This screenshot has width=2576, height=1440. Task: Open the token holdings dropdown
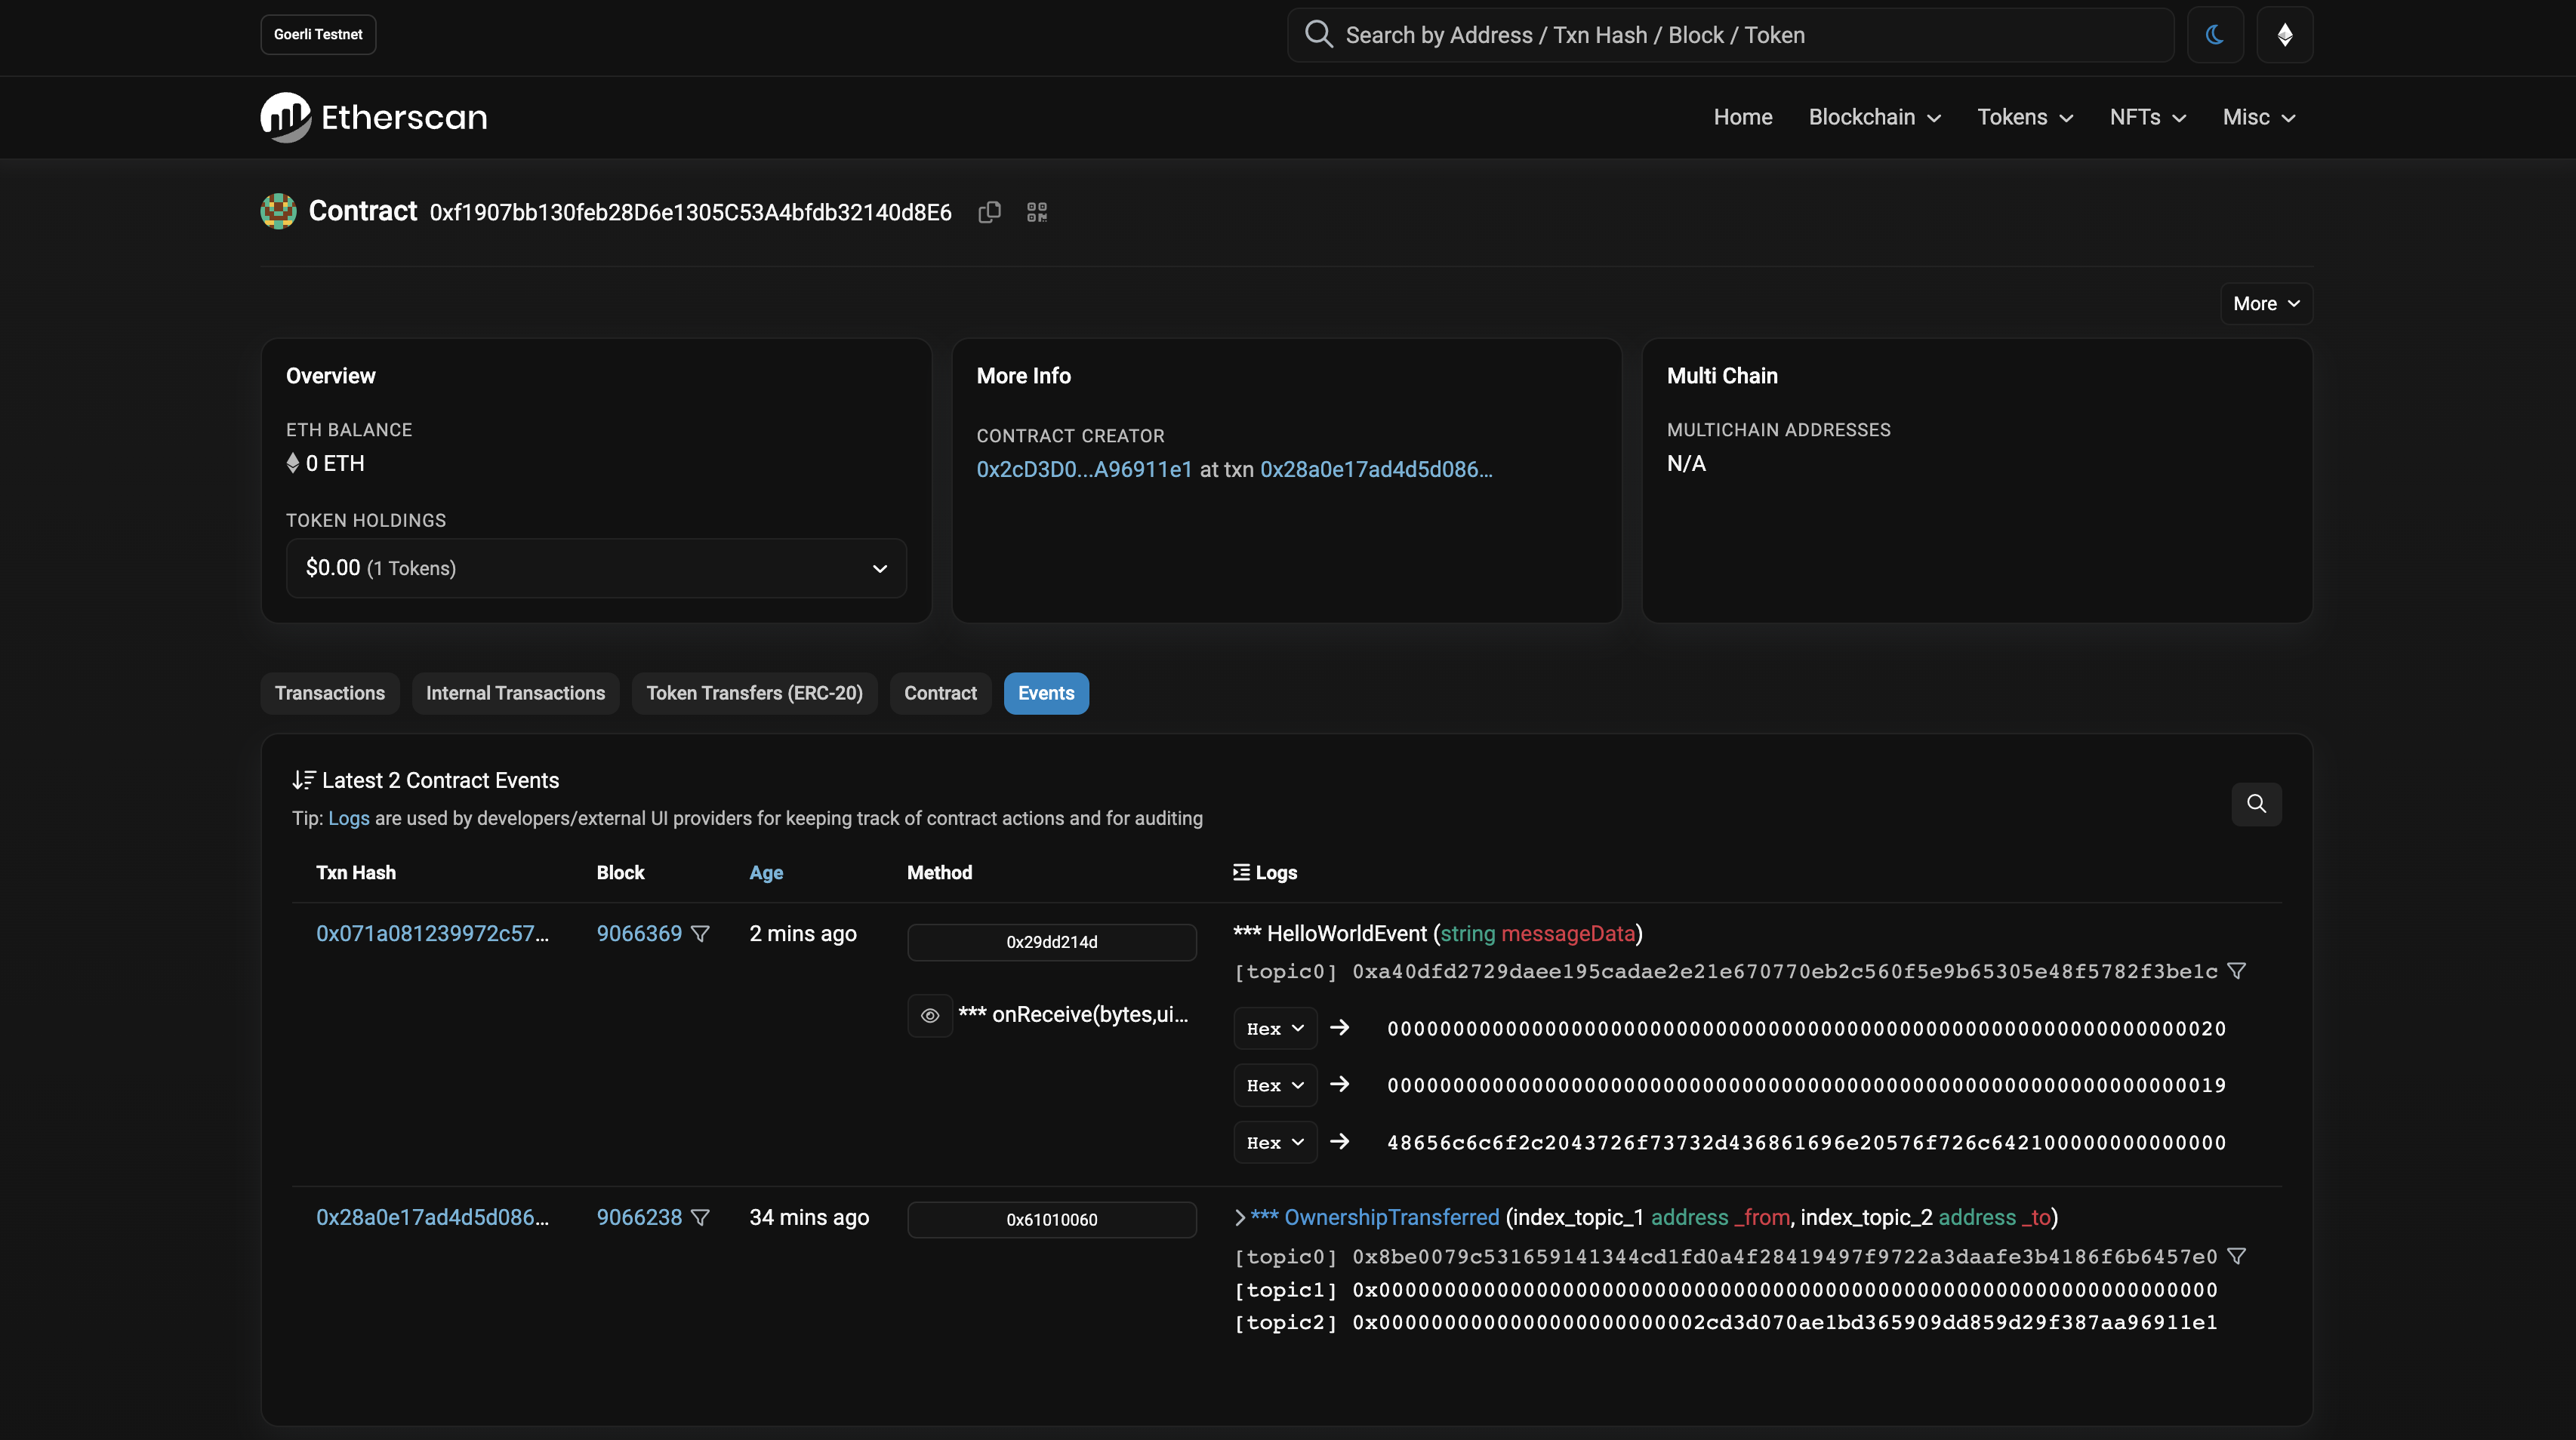coord(596,568)
